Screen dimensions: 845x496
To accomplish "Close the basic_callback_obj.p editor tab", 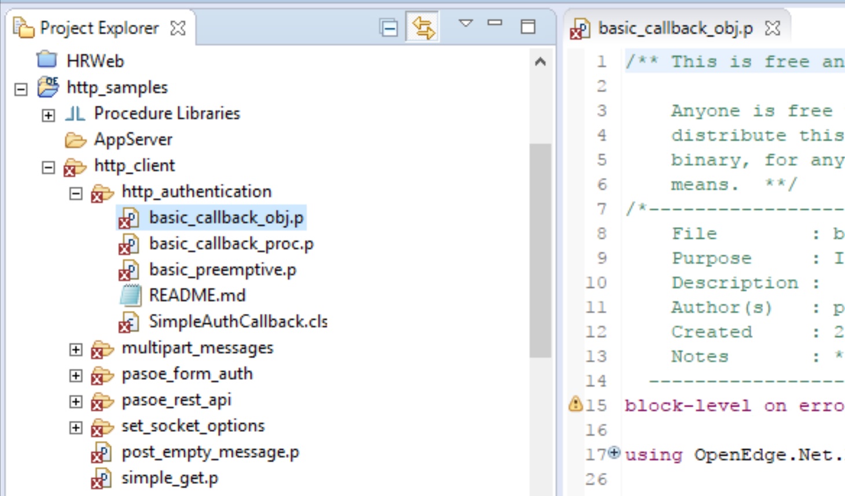I will pyautogui.click(x=773, y=28).
